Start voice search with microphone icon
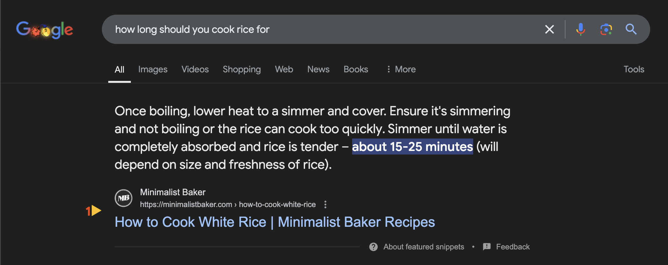The image size is (668, 265). [x=580, y=29]
